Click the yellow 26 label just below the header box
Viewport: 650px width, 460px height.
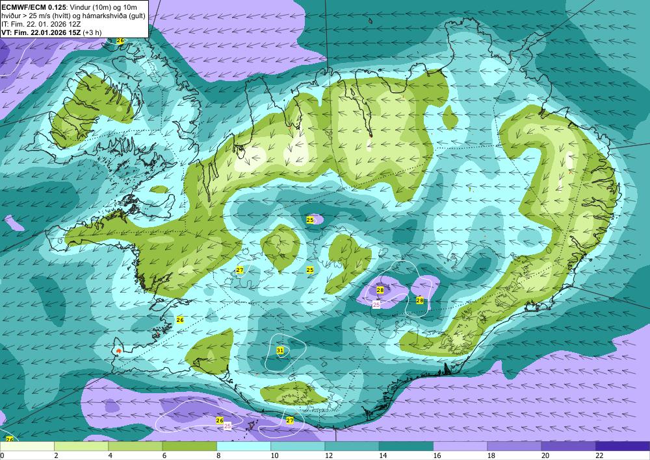[120, 40]
